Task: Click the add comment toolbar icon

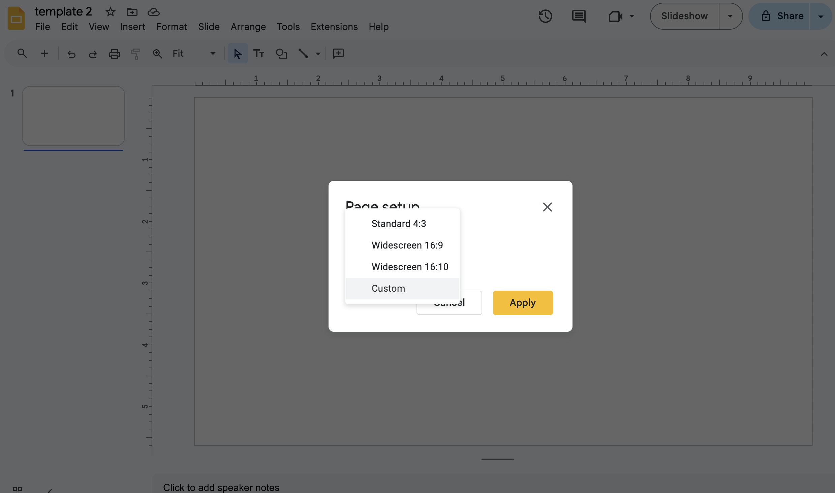Action: click(338, 53)
